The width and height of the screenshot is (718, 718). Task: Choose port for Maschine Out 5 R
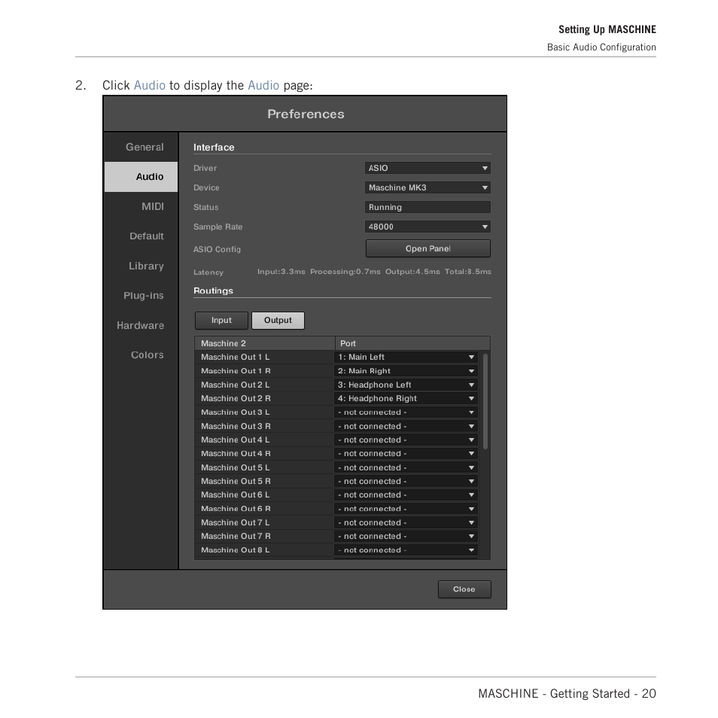(x=406, y=481)
